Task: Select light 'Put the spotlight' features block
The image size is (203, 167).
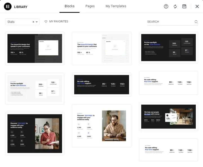Action: [x=35, y=88]
